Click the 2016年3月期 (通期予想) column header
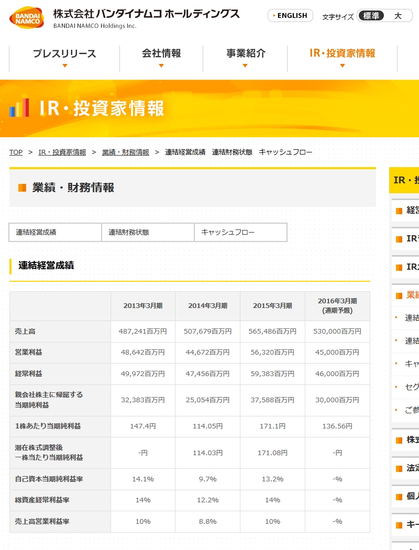Image resolution: width=419 pixels, height=550 pixels. pyautogui.click(x=337, y=305)
